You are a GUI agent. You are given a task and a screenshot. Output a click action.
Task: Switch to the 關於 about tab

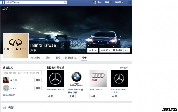[48, 58]
